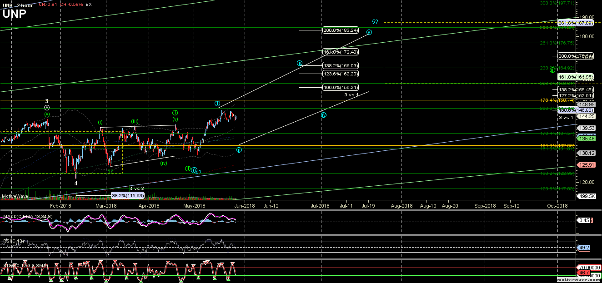602x283 pixels.
Task: Click white circled (v) under wave 3
Action: pyautogui.click(x=47, y=108)
